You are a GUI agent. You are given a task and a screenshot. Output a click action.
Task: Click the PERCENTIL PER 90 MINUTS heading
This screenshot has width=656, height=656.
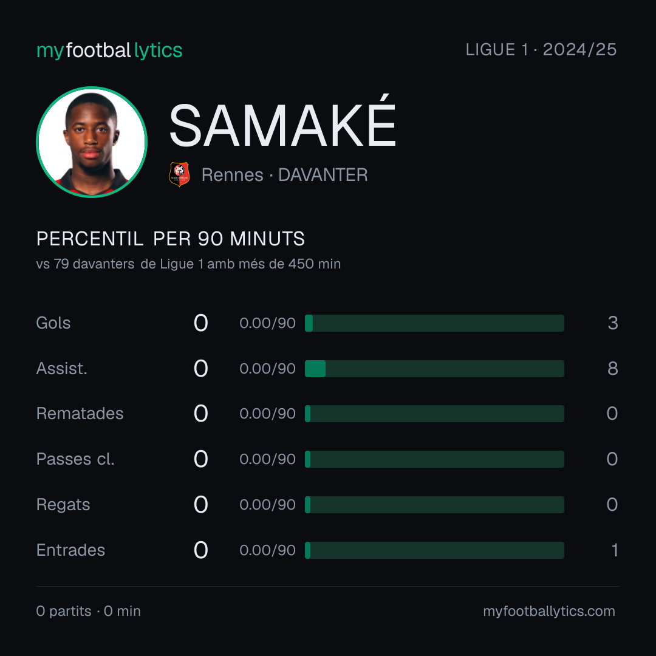(171, 239)
